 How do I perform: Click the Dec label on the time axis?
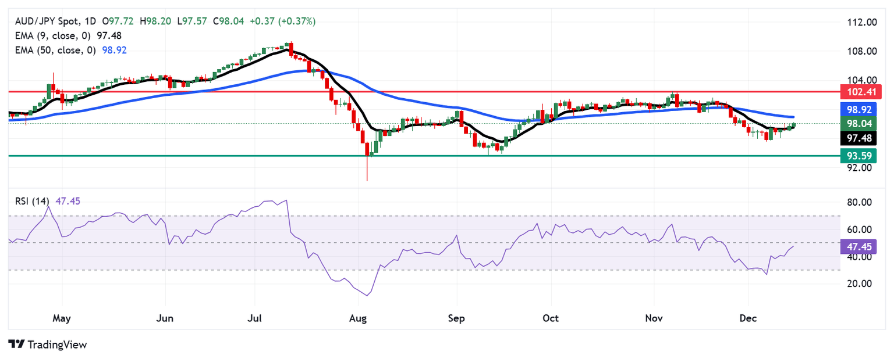point(747,318)
